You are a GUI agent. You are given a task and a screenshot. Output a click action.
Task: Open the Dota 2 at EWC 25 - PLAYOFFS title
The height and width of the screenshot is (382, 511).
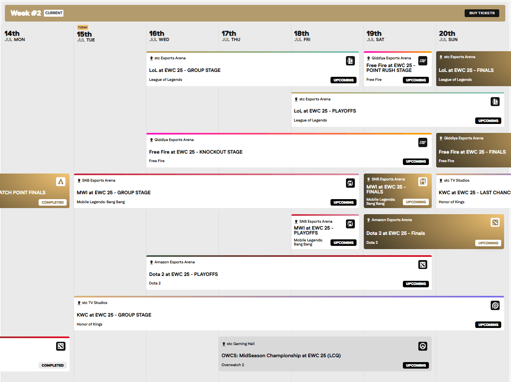183,274
